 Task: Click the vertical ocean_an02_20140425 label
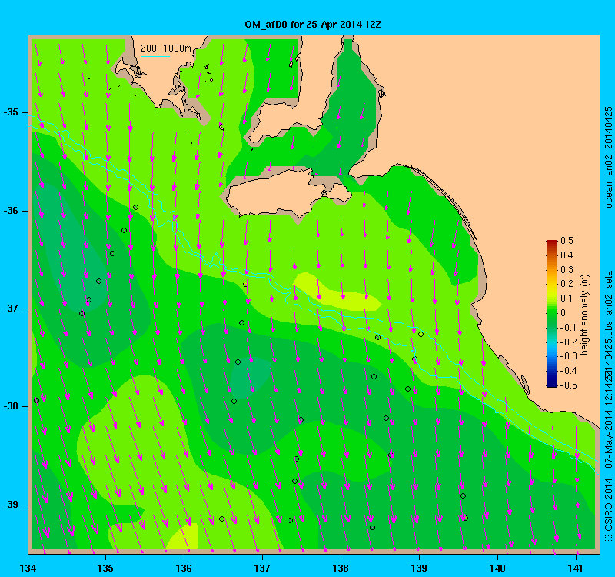click(x=608, y=157)
